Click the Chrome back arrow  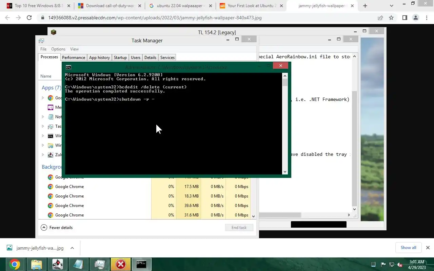[7, 18]
